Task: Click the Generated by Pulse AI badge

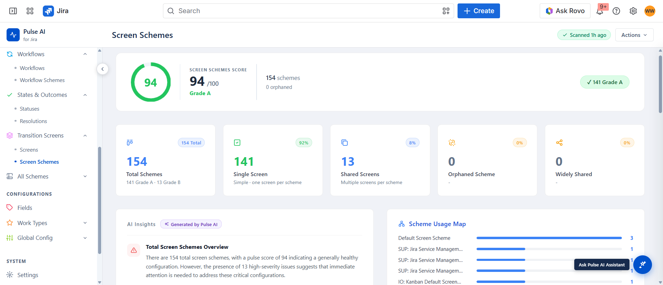Action: (x=191, y=224)
